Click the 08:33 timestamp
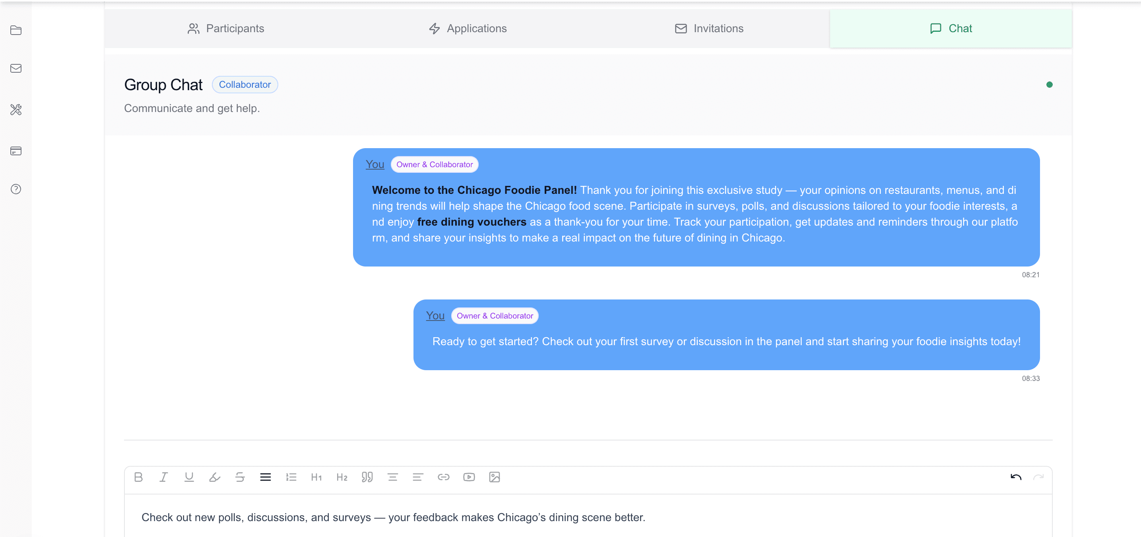Image resolution: width=1141 pixels, height=537 pixels. [1030, 378]
